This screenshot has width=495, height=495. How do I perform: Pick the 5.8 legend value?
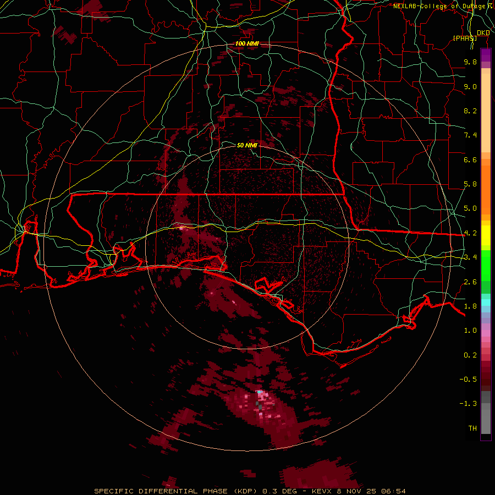pos(470,184)
